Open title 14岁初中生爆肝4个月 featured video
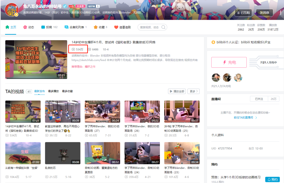 pos(113,42)
